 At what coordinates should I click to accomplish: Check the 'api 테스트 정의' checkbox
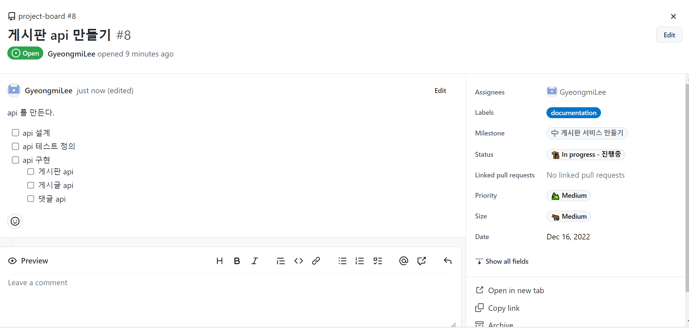point(16,146)
